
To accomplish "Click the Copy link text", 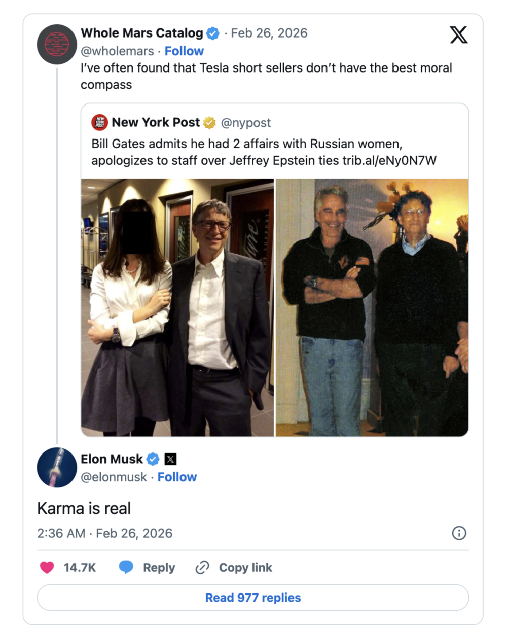I will pos(245,568).
